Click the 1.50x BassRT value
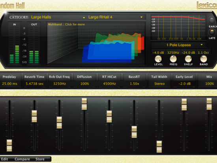Viewport: 217px width, 163px height. pyautogui.click(x=135, y=83)
